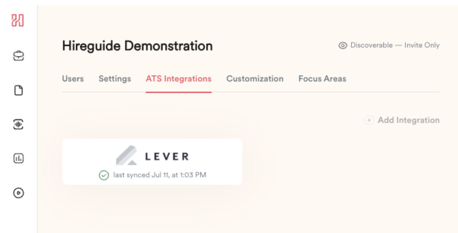Click the Lever logo mark
Image resolution: width=458 pixels, height=233 pixels.
tap(126, 155)
